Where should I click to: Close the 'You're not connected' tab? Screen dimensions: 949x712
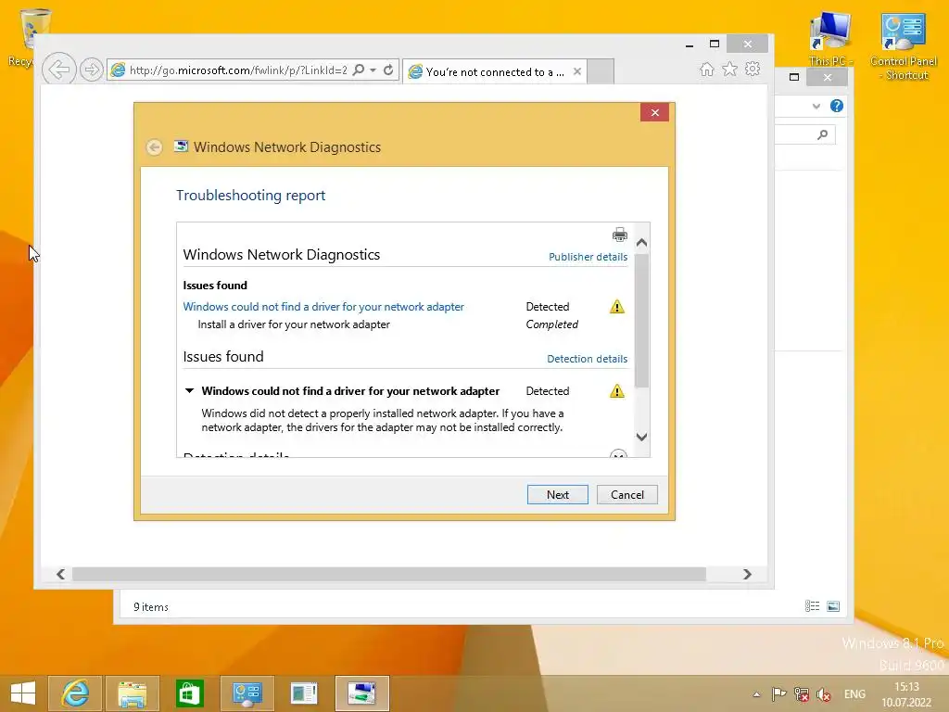click(577, 71)
